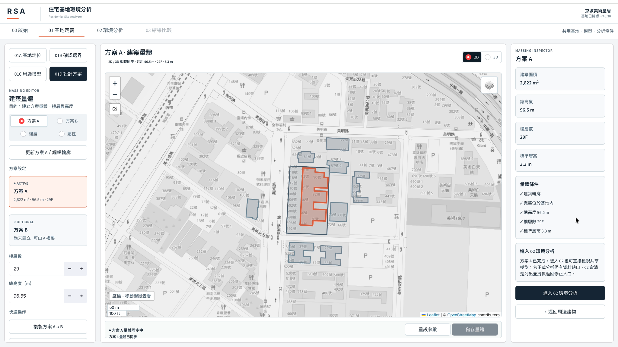Click the 標準層高 3.3 m card
The height and width of the screenshot is (347, 618).
[560, 160]
